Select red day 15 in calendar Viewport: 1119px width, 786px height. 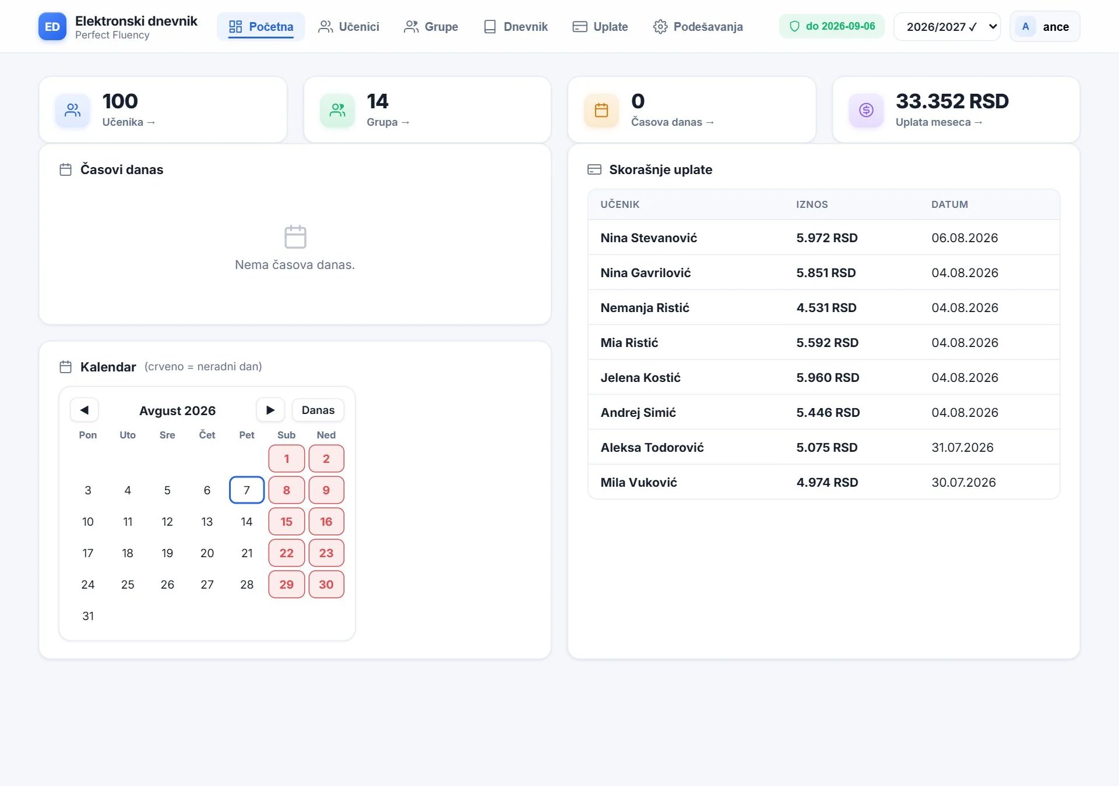[x=287, y=522]
